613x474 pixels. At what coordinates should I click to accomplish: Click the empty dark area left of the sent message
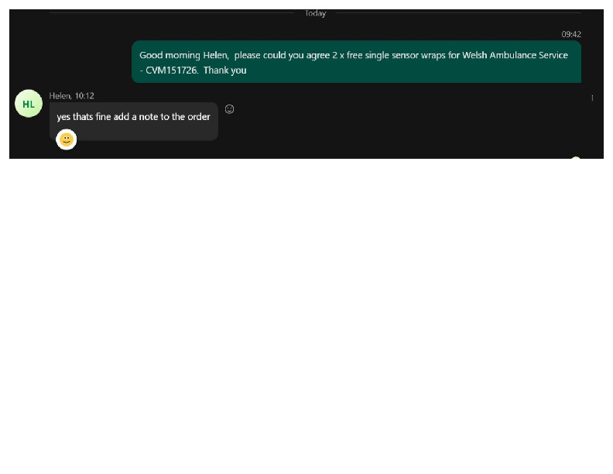70,62
